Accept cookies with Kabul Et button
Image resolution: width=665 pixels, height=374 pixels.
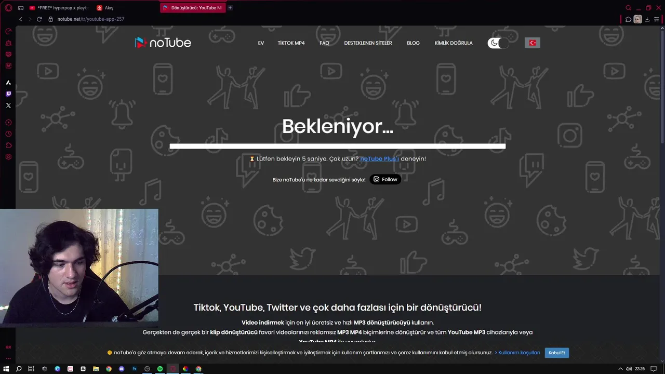point(556,353)
